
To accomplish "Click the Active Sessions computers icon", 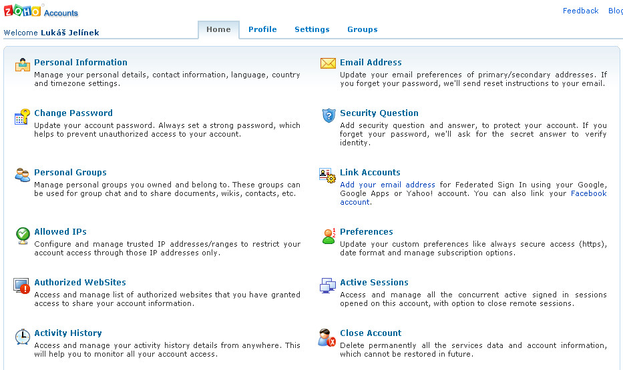I will point(328,286).
